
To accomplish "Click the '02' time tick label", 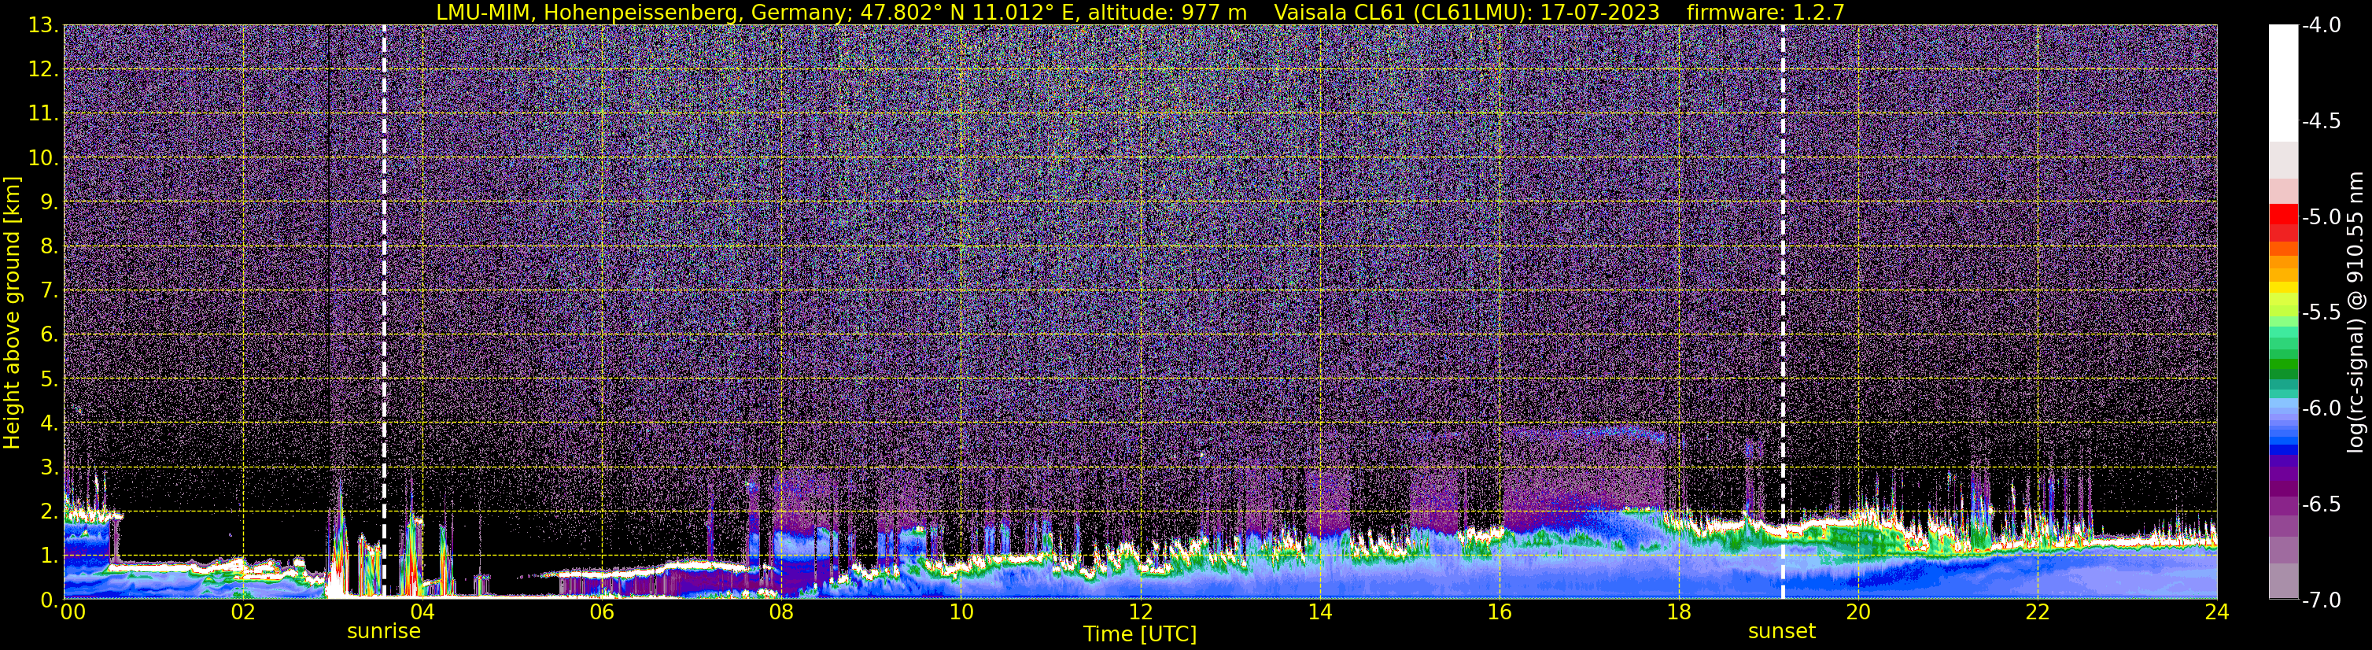I will point(243,612).
